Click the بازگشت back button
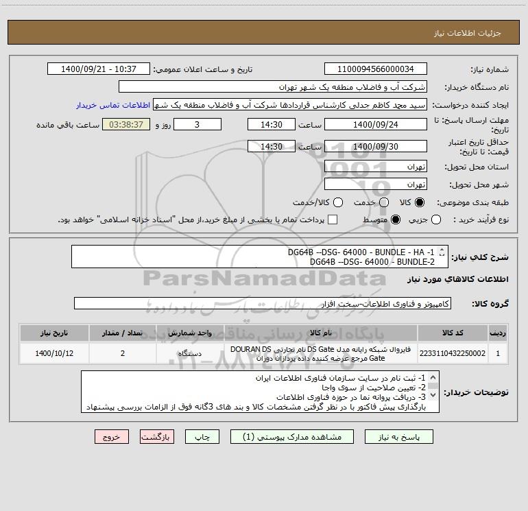This screenshot has height=511, width=528. pos(157,437)
